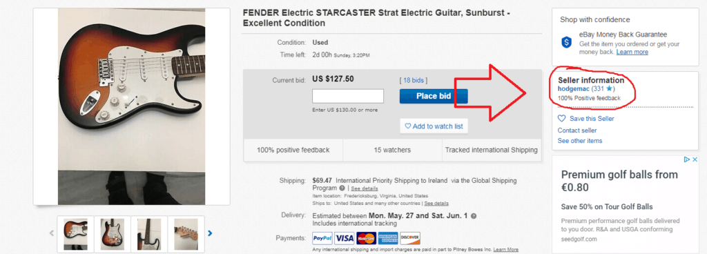This screenshot has height=254, width=707.
Task: Click the help icon beside Global Shipping Program
Action: (x=342, y=188)
